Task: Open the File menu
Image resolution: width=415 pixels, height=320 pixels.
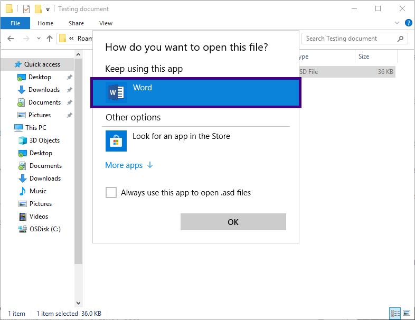Action: pyautogui.click(x=15, y=23)
